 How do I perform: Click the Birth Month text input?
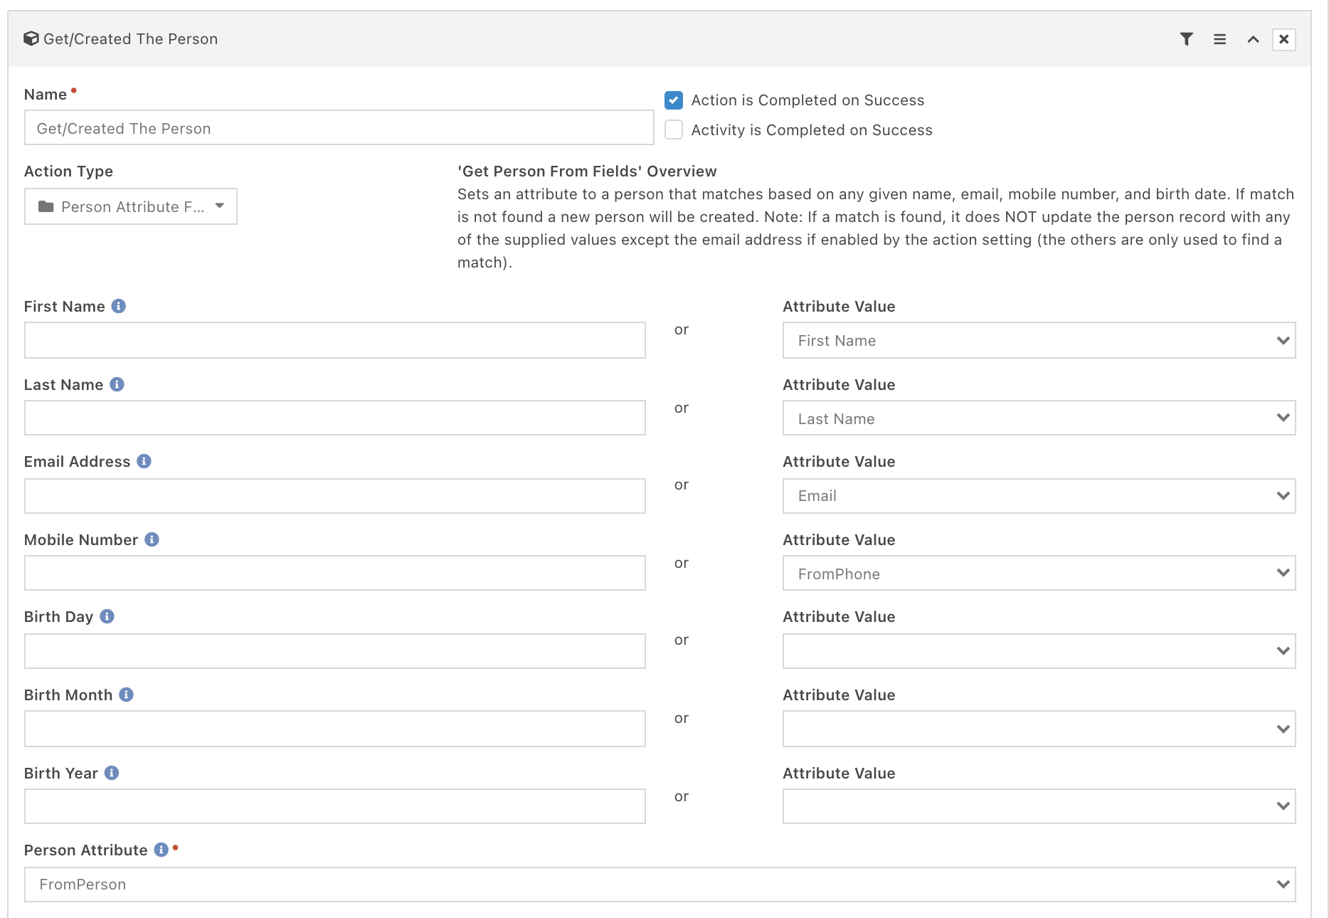pyautogui.click(x=335, y=729)
